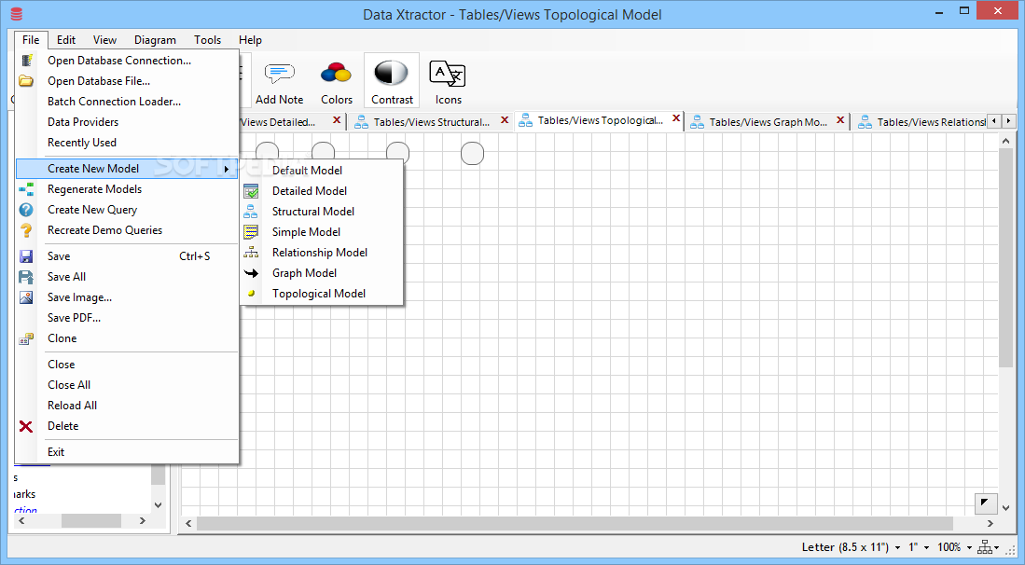
Task: Open the Help menu
Action: pos(250,40)
